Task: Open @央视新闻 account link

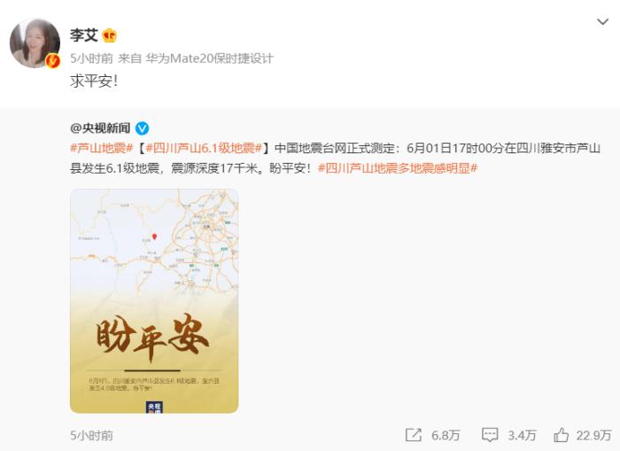Action: 100,128
